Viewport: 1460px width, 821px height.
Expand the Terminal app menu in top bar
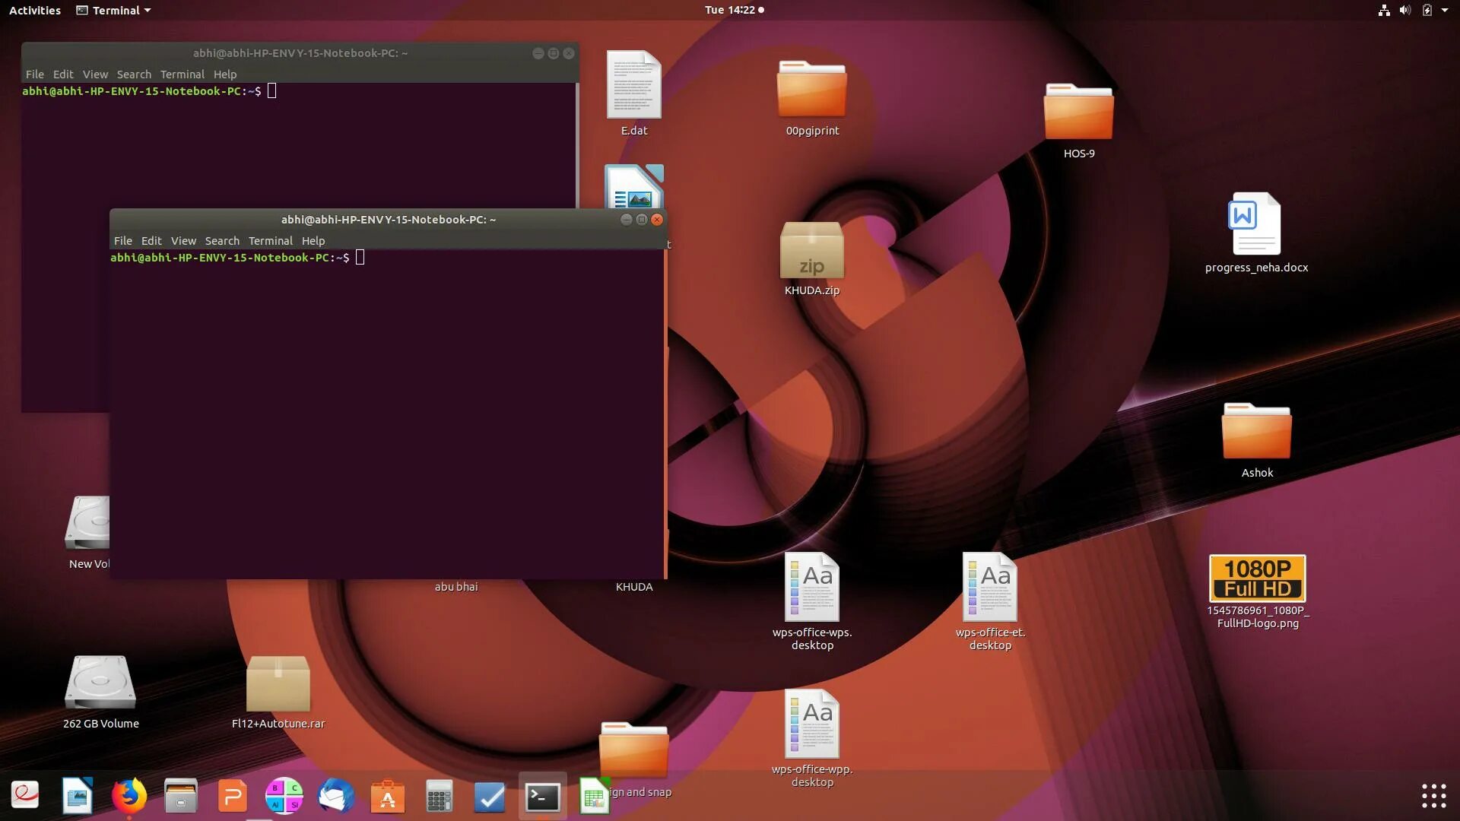coord(113,10)
